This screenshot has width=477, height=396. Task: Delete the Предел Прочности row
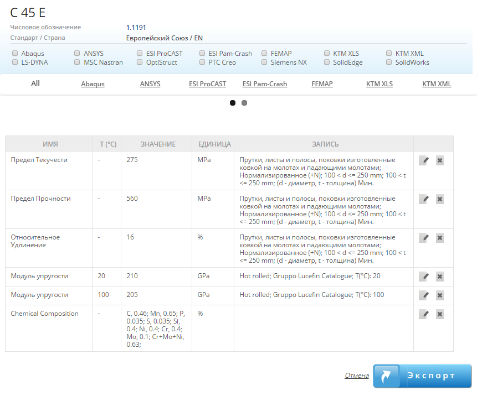pos(439,199)
